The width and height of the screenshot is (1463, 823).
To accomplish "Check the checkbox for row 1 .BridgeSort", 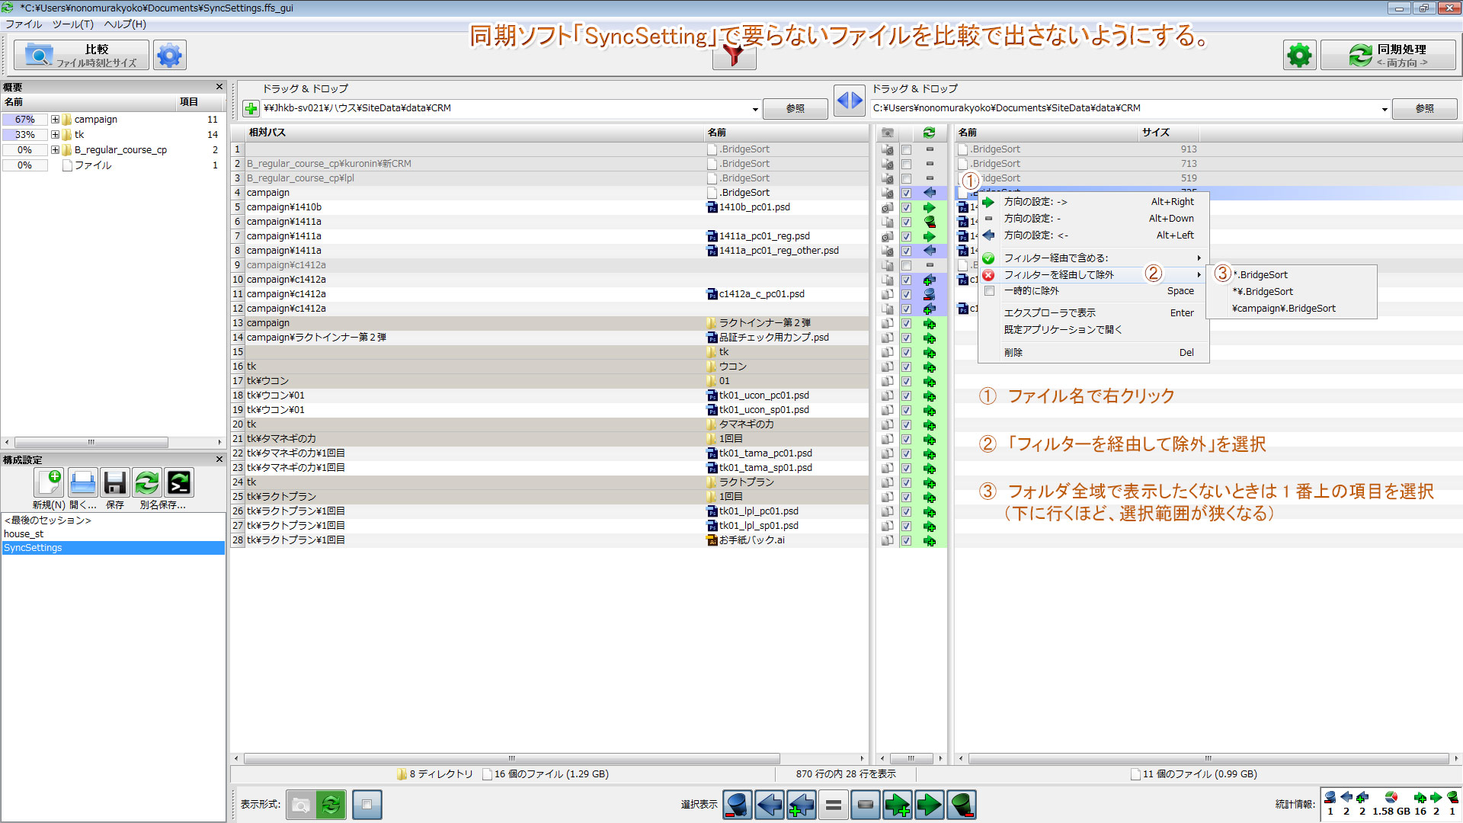I will pyautogui.click(x=906, y=149).
